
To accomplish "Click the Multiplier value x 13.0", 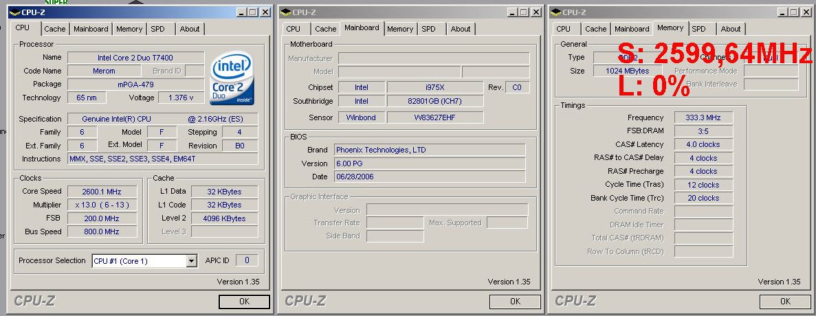I will (102, 205).
